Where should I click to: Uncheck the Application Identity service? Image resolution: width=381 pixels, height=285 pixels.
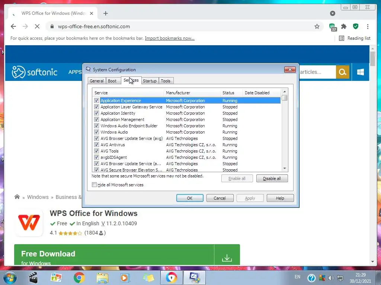[x=96, y=113]
